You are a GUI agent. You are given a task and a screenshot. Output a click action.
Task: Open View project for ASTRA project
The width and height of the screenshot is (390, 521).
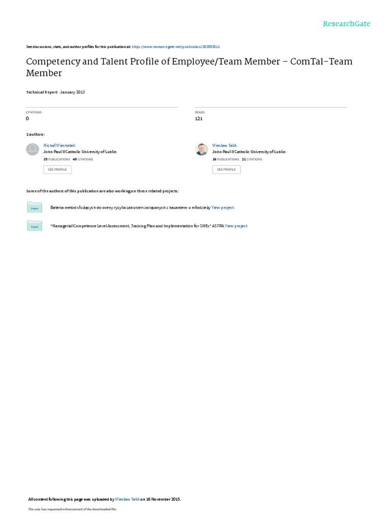point(236,226)
